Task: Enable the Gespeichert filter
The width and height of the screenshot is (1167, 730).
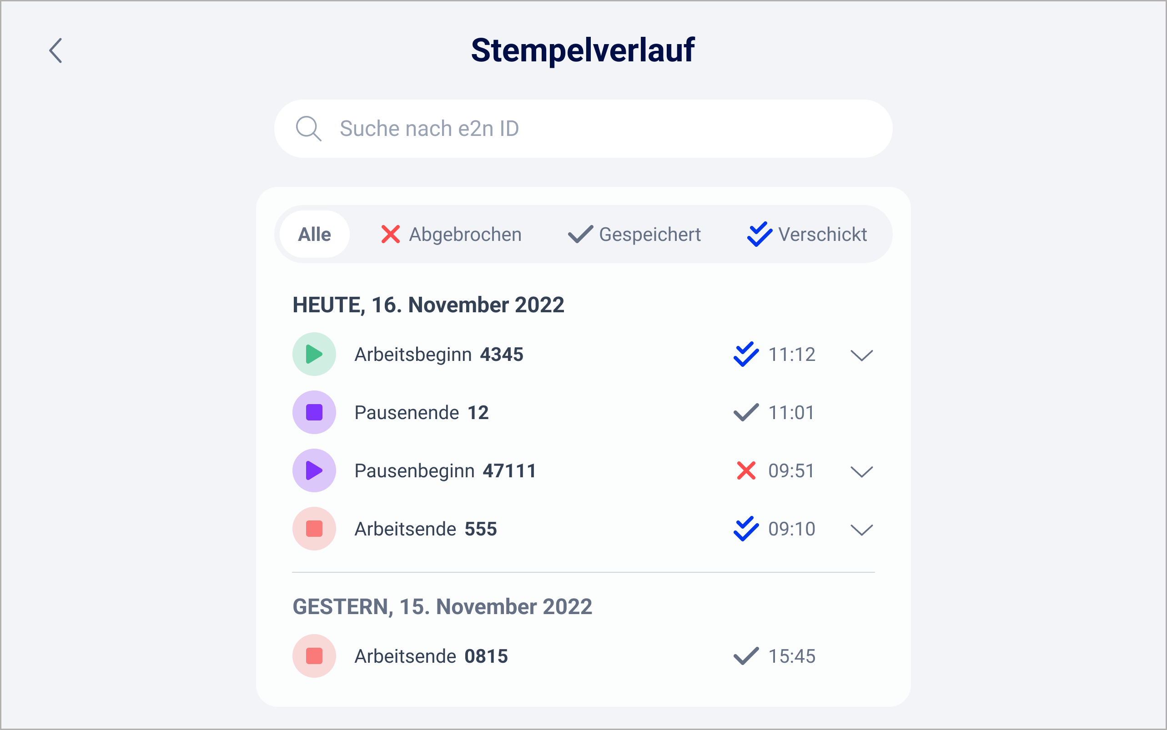Action: [x=635, y=234]
